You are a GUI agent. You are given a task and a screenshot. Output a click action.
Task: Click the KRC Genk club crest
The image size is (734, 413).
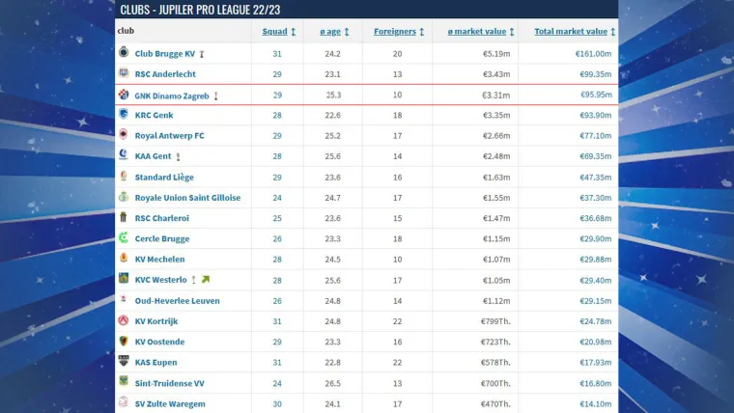(x=124, y=115)
